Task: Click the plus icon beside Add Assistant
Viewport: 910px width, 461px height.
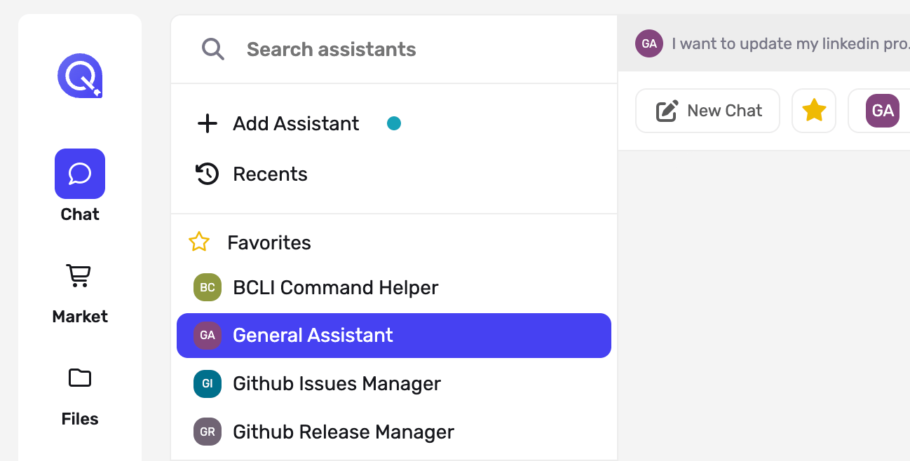Action: 208,124
